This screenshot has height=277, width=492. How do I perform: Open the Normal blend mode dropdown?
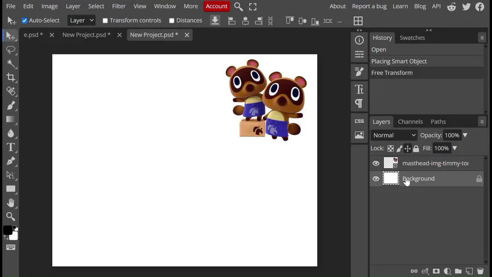[394, 135]
